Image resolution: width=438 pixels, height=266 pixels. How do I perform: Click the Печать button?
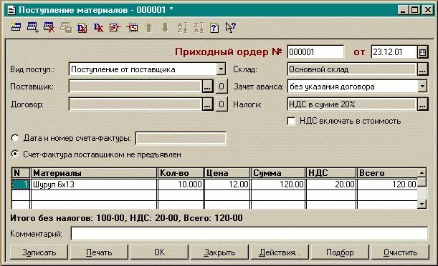tap(99, 252)
